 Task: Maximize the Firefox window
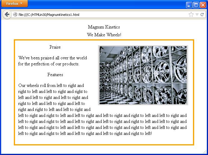pyautogui.click(x=196, y=5)
